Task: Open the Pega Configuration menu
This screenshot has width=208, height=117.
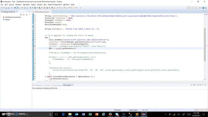Action: 55,5
